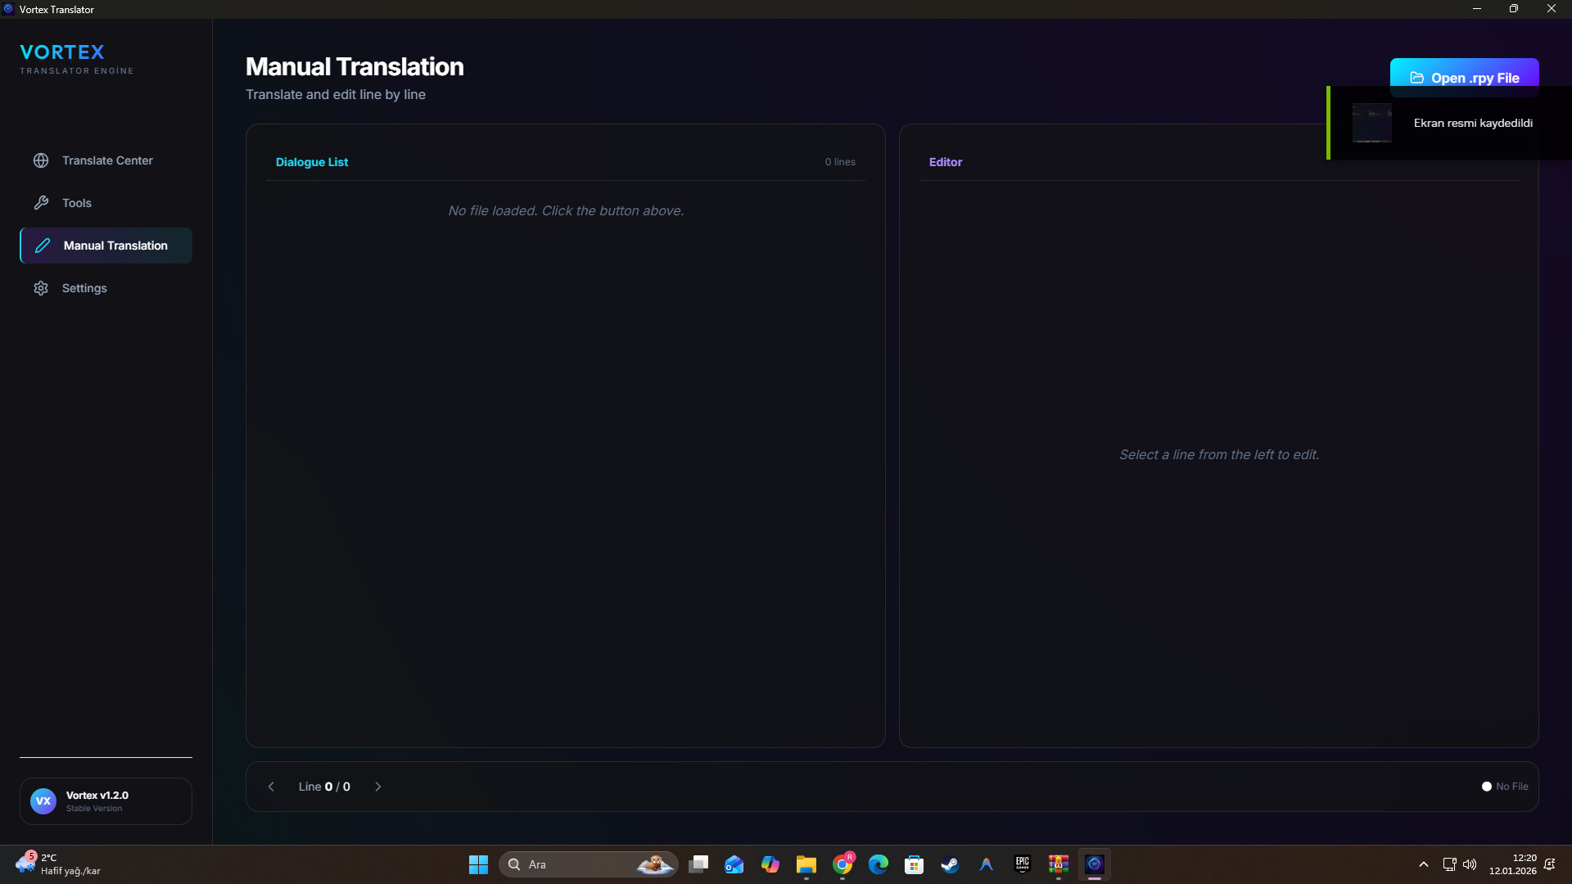The width and height of the screenshot is (1572, 884).
Task: Switch to Translate Center page
Action: 106,160
